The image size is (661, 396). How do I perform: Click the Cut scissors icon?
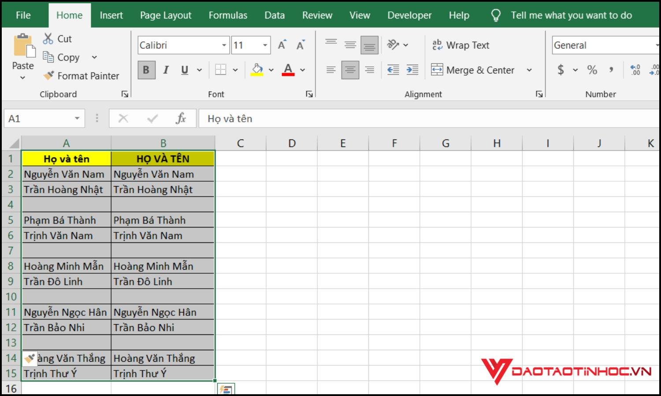point(48,39)
